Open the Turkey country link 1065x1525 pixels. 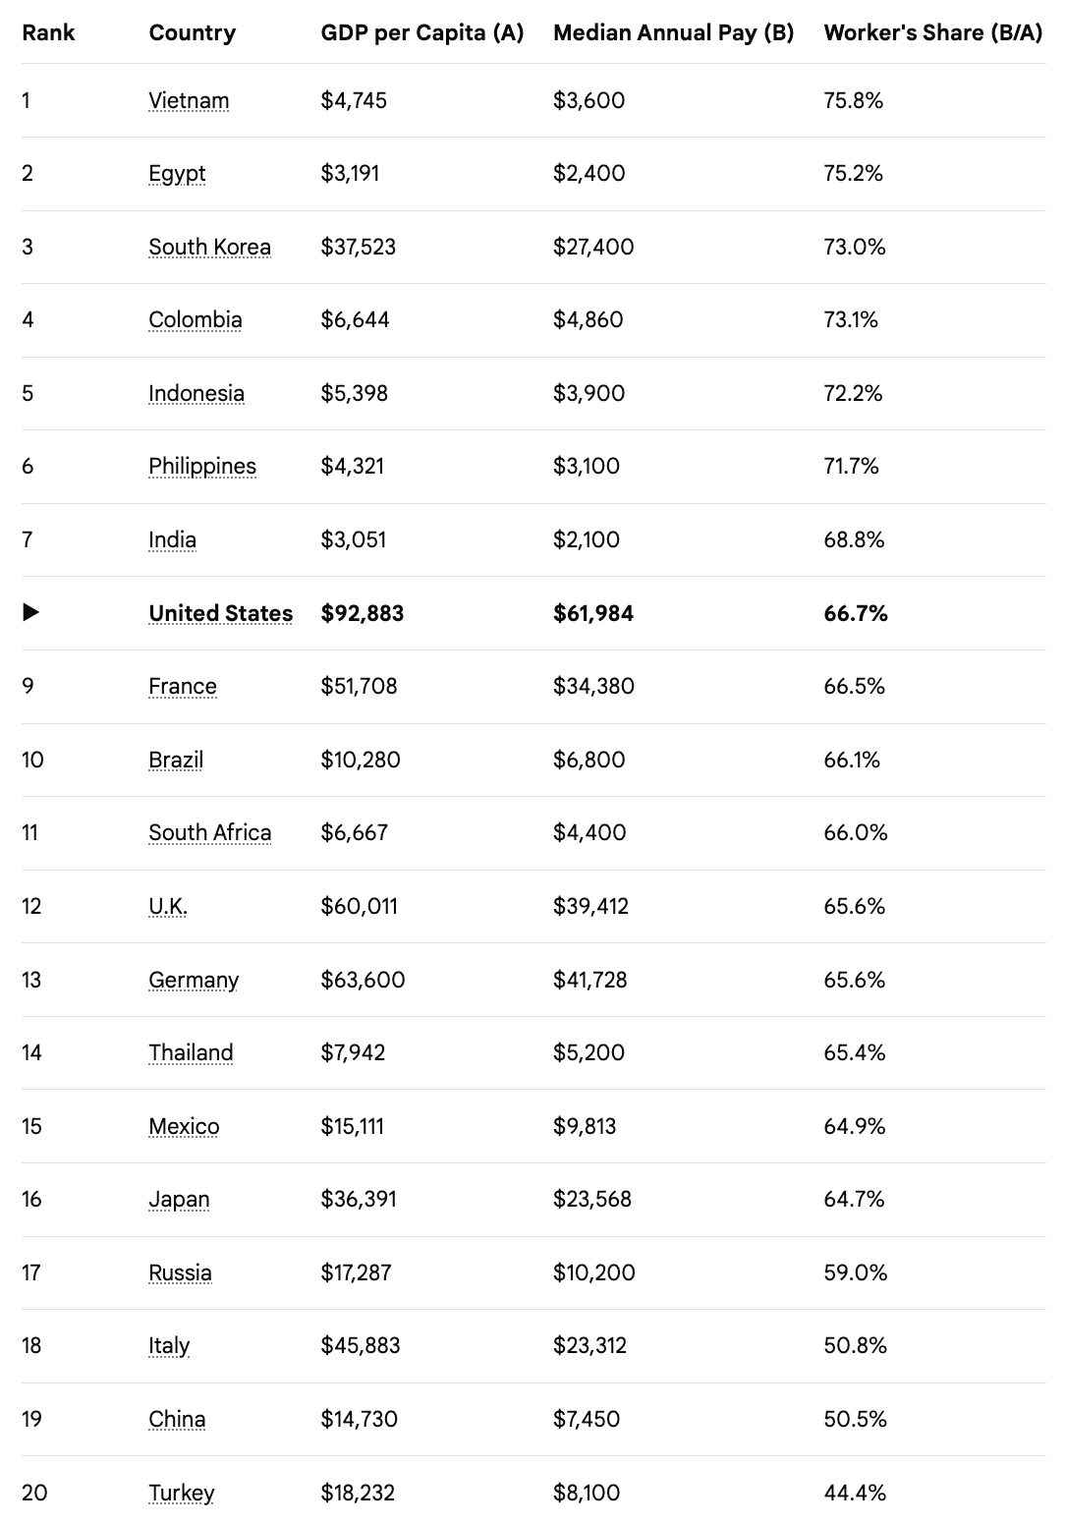point(181,1493)
